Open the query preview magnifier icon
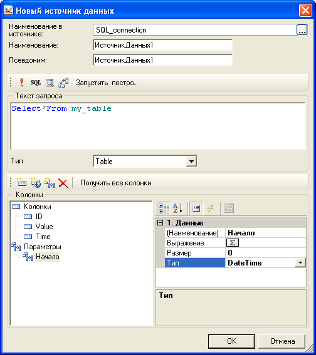The width and height of the screenshot is (316, 355). pyautogui.click(x=50, y=83)
